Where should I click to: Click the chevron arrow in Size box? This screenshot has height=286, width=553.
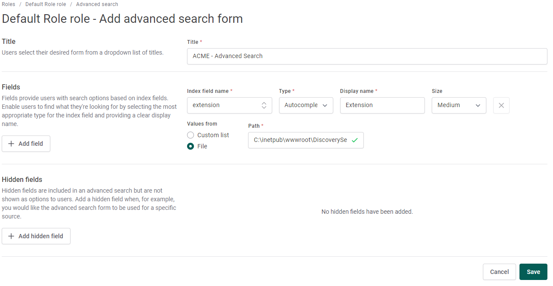(x=478, y=105)
